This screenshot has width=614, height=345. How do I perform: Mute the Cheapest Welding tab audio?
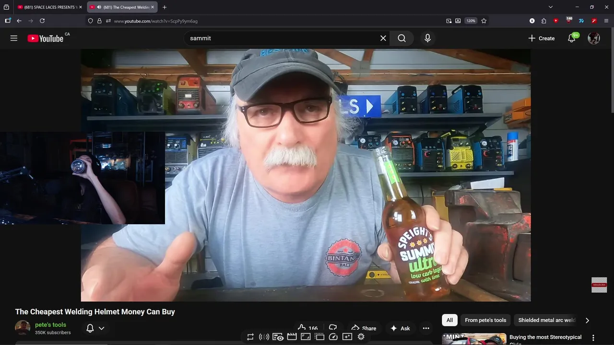click(x=99, y=7)
